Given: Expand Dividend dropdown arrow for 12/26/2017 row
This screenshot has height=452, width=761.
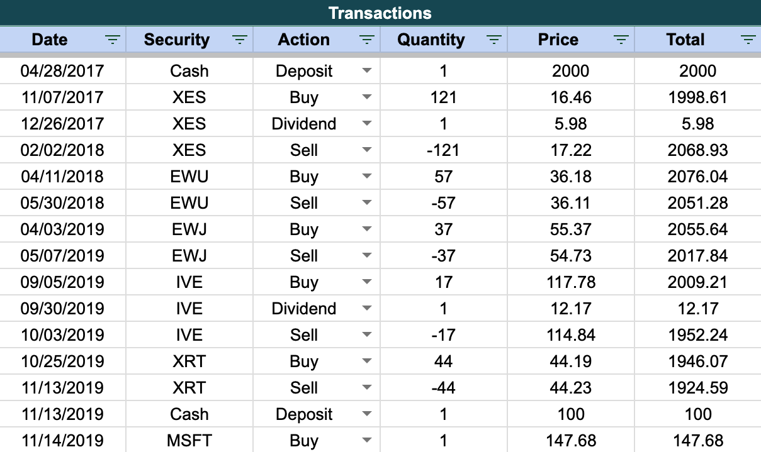Looking at the screenshot, I should pyautogui.click(x=367, y=124).
